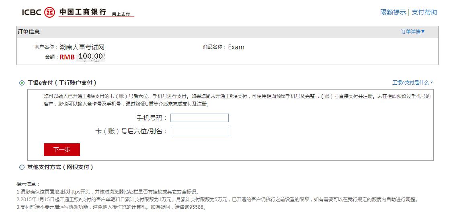Select 工银e支付 radio button
The width and height of the screenshot is (451, 222).
click(x=22, y=83)
